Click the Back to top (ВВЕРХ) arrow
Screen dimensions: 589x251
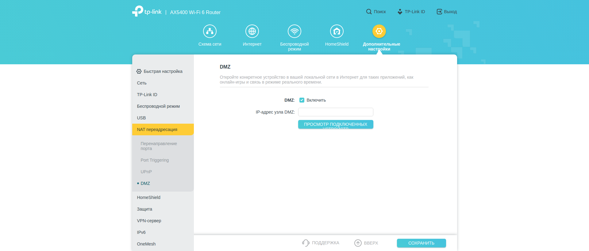click(x=358, y=243)
